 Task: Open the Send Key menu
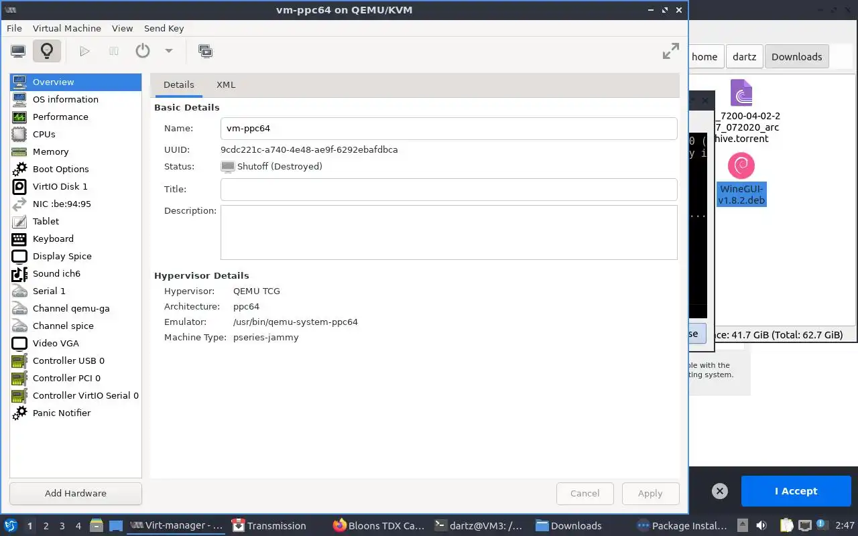(x=164, y=28)
